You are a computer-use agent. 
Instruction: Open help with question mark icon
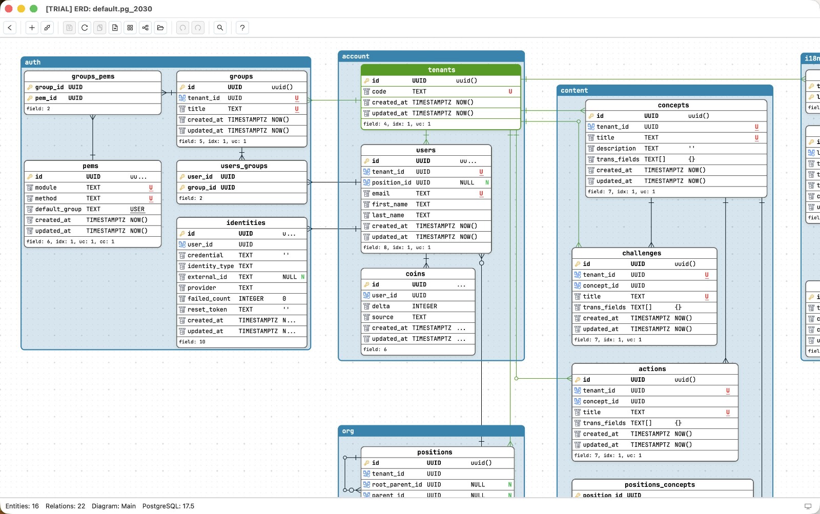tap(242, 28)
